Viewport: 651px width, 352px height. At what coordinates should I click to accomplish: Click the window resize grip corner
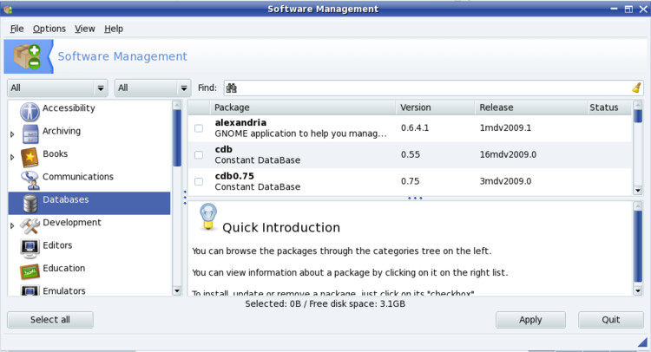pyautogui.click(x=642, y=342)
